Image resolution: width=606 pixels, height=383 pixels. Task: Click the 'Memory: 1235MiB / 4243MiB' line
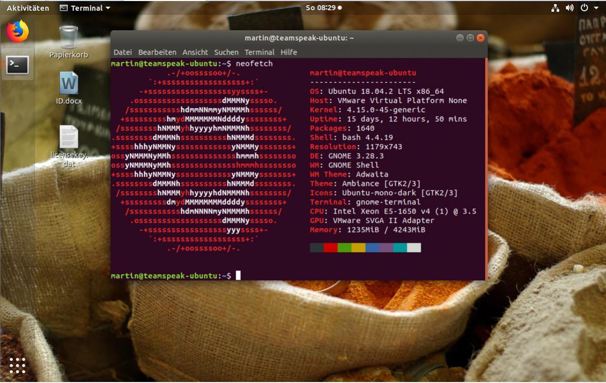367,231
